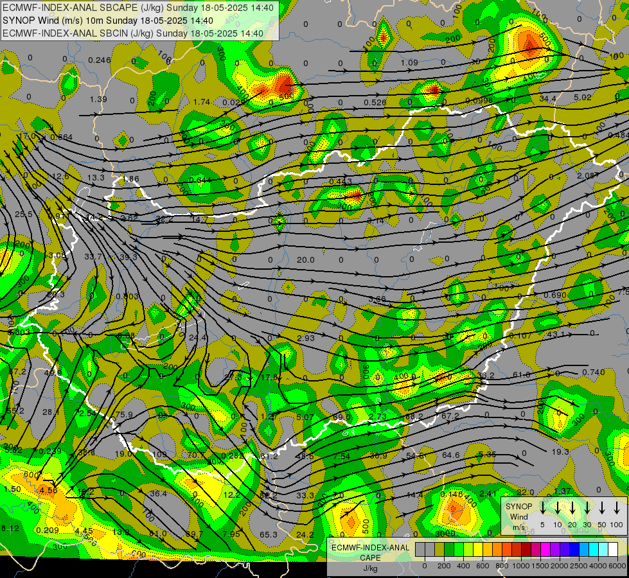
Task: Click the 4.56 value on the map
Action: (x=48, y=490)
